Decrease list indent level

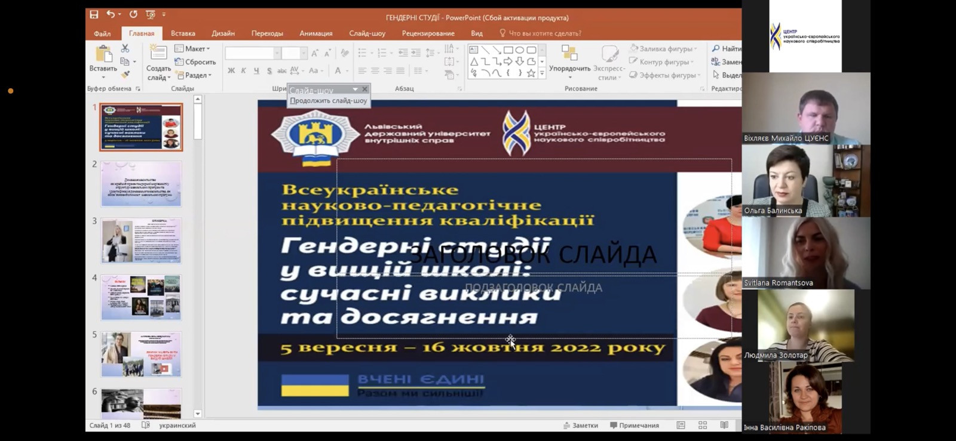tap(403, 53)
